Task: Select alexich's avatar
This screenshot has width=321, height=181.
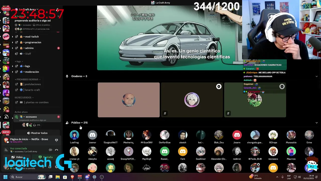Action: point(183,135)
